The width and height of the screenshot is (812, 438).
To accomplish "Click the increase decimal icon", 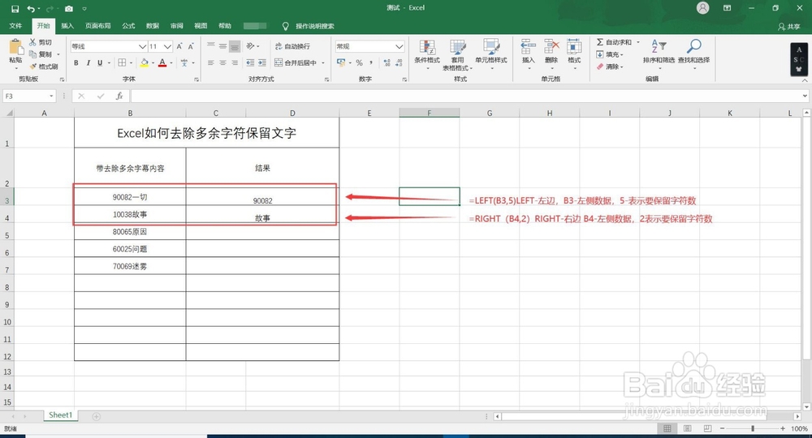I will point(387,62).
